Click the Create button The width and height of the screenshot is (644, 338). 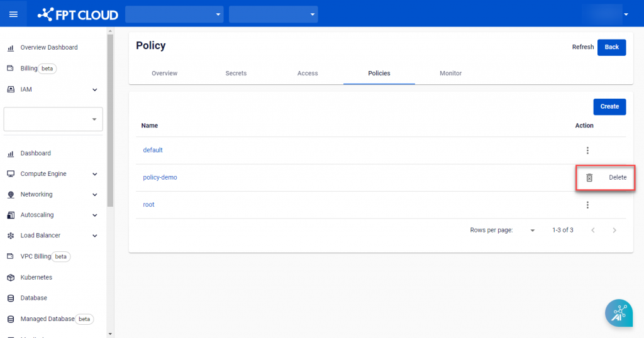(x=609, y=107)
